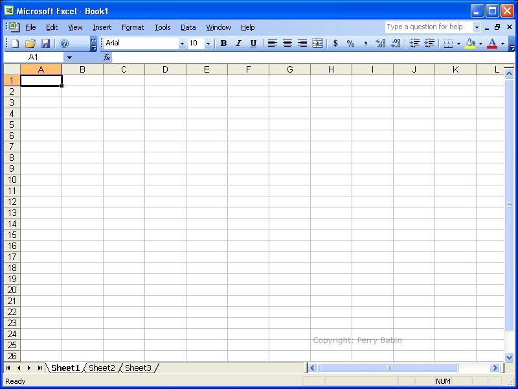Viewport: 518px width, 389px height.
Task: Click horizontal scrollbar right arrow
Action: 495,368
